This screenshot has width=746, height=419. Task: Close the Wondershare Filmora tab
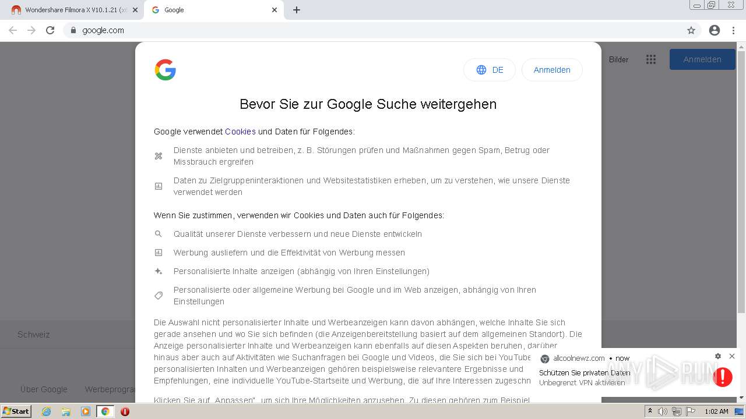(x=135, y=10)
